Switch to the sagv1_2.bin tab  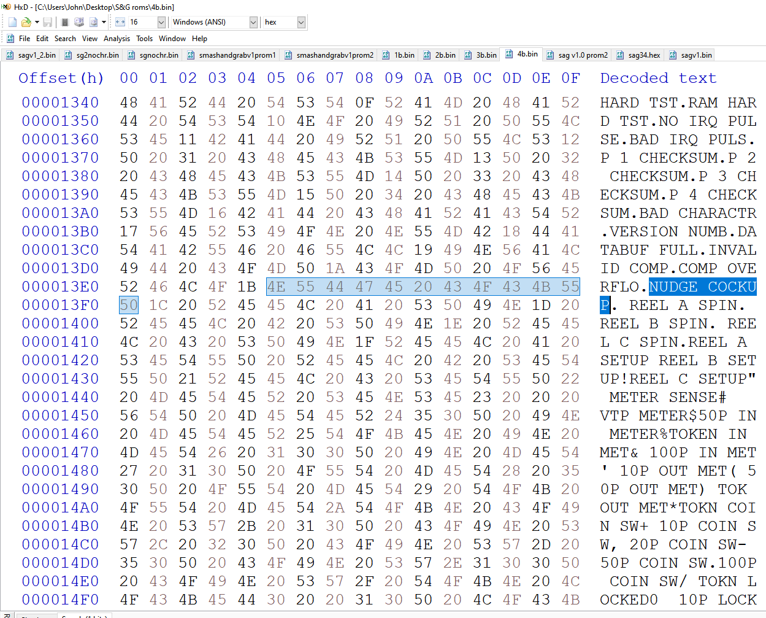pyautogui.click(x=31, y=55)
